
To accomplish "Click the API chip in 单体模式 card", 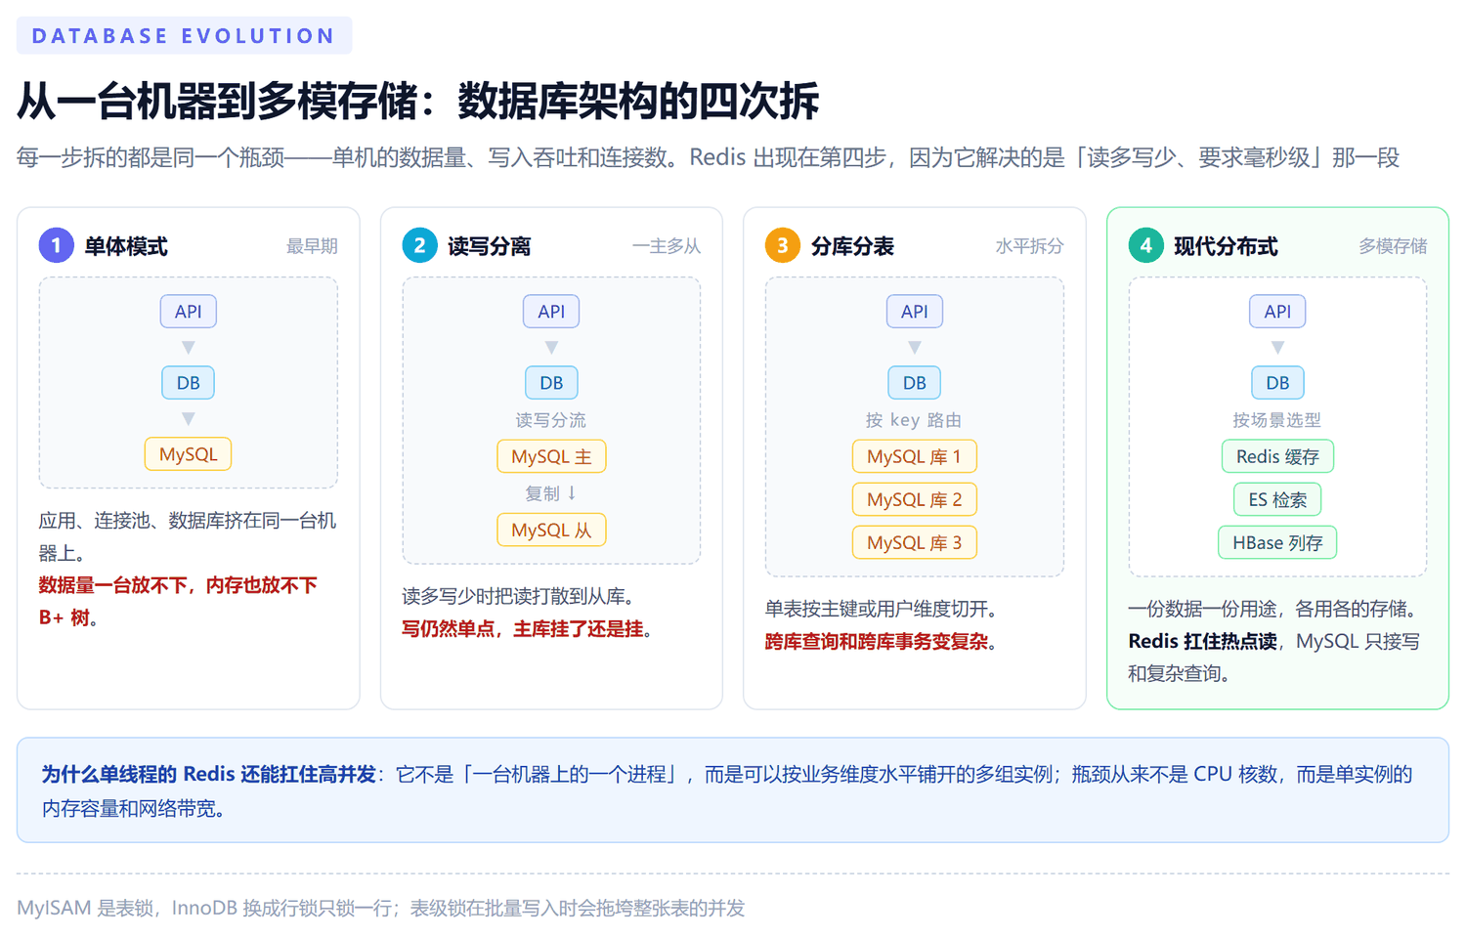I will 189,312.
